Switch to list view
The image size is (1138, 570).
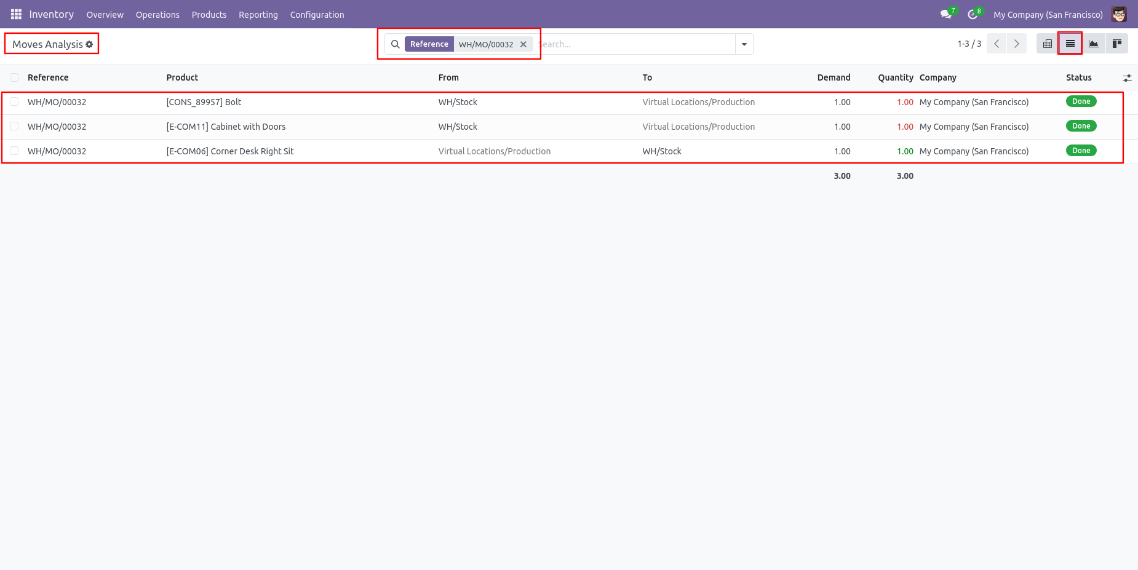[x=1070, y=44]
